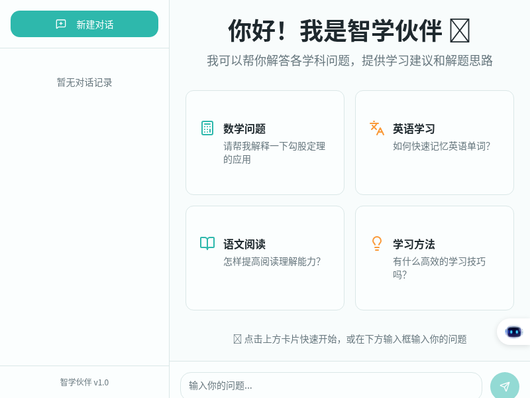Click the 请帮我解释一下勾股定理的应用 prompt text
This screenshot has width=530, height=398.
[x=274, y=153]
